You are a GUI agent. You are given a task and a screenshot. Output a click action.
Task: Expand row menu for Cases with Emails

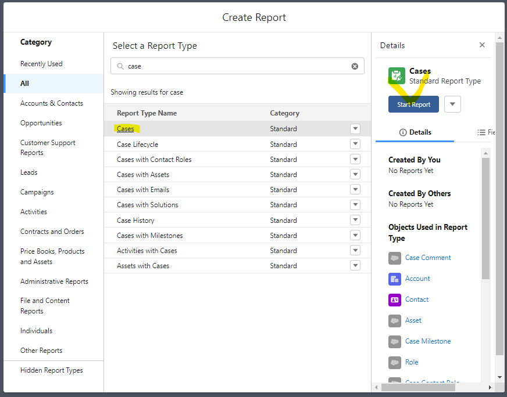tap(355, 190)
